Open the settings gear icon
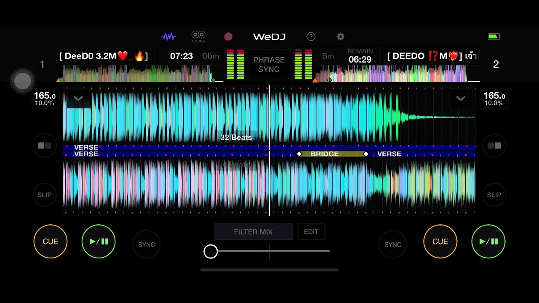Screen dimensions: 539x303 (x=340, y=37)
